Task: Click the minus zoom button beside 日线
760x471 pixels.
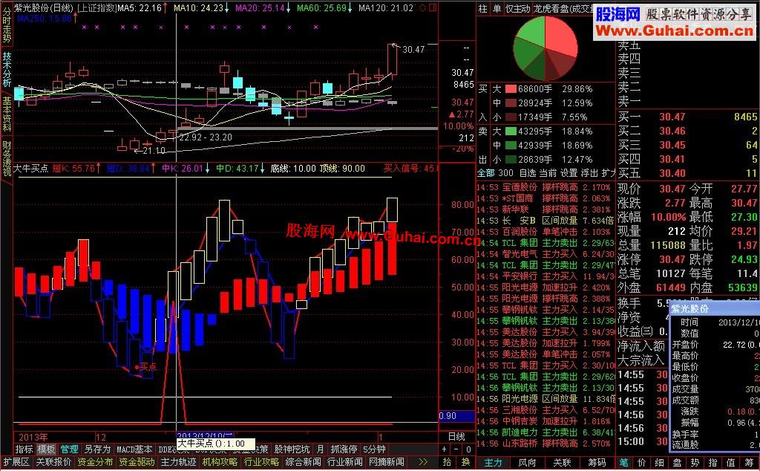Action: coord(456,449)
